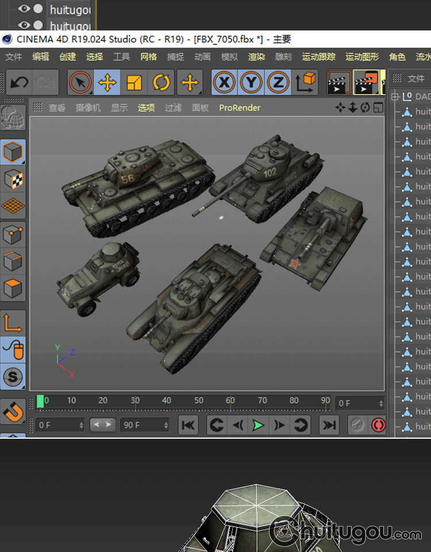Open the 渲染 menu in menu bar
The width and height of the screenshot is (431, 552).
pos(256,57)
